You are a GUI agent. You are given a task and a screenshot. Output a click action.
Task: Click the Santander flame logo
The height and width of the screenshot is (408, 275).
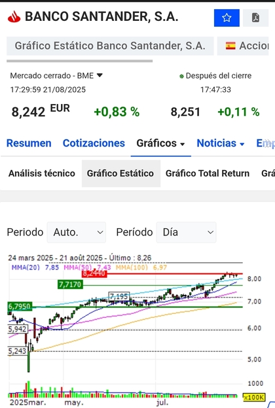pos(14,17)
